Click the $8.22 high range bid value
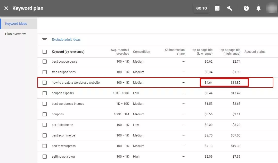 (x=236, y=125)
